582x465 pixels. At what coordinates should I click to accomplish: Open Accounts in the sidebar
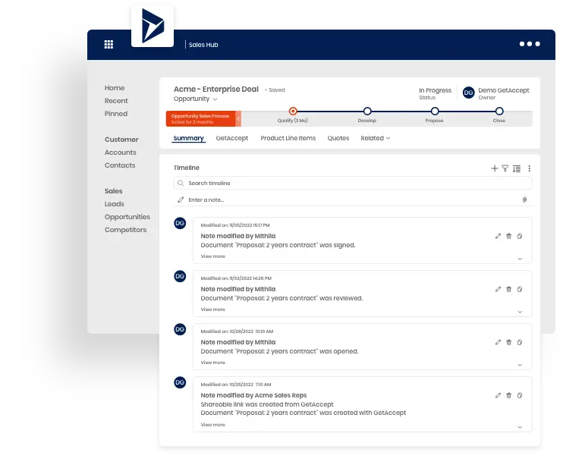point(121,152)
